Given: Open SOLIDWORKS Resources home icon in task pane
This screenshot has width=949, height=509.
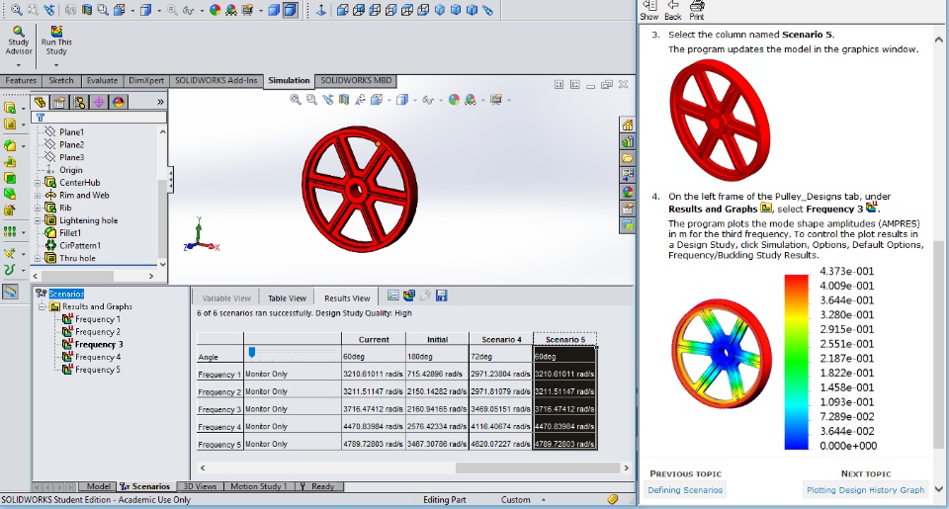Looking at the screenshot, I should [x=628, y=125].
